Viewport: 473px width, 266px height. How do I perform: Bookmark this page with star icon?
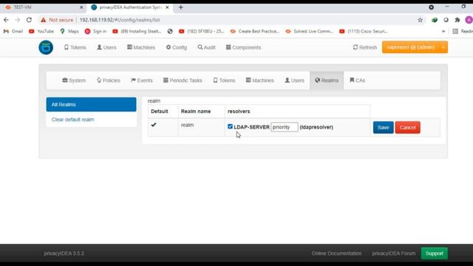421,20
